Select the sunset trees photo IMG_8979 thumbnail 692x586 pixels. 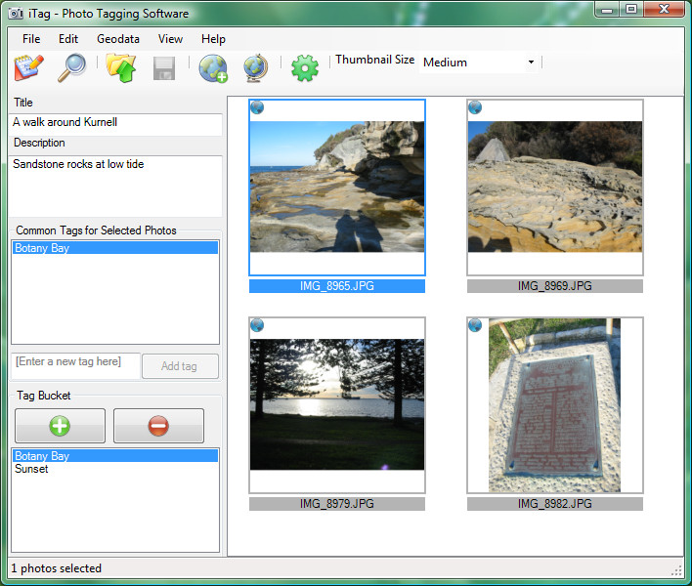point(337,404)
